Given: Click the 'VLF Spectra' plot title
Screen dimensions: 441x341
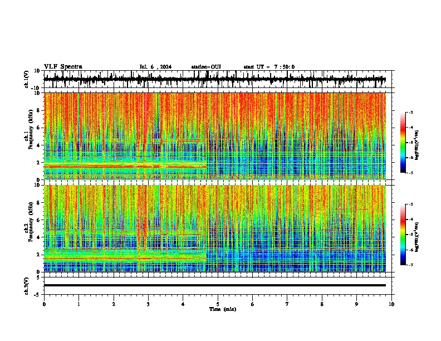Looking at the screenshot, I should 63,67.
